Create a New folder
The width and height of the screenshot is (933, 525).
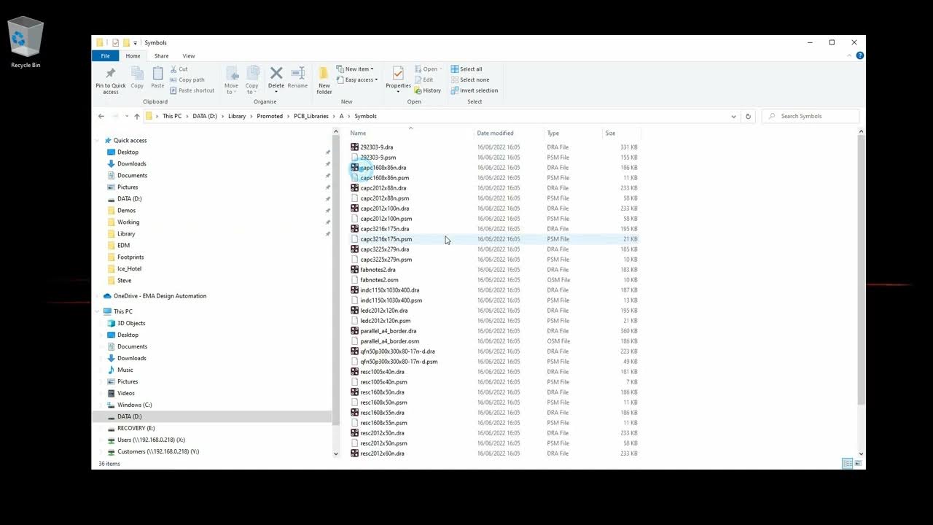pos(324,80)
